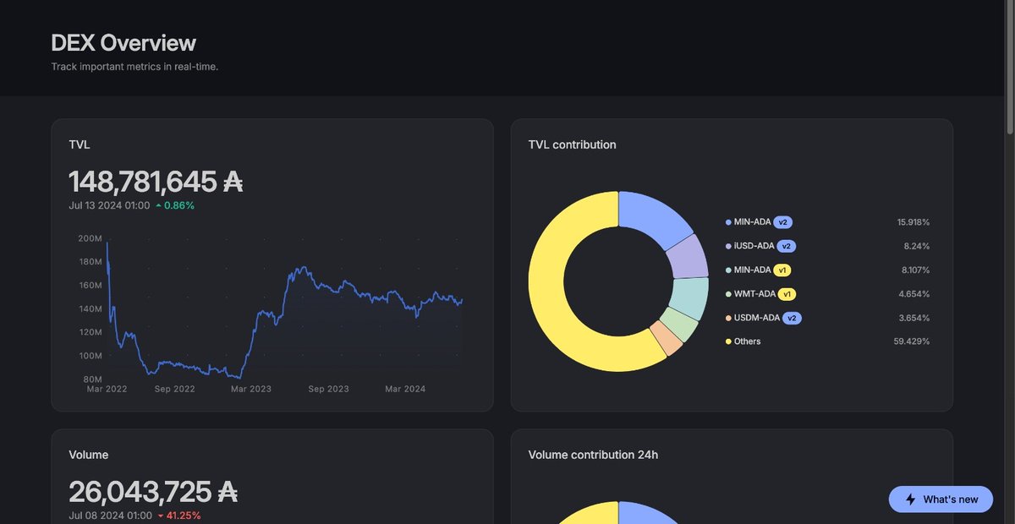This screenshot has height=524, width=1015.
Task: Click the v1 badge next to MIN-ADA
Action: [x=783, y=270]
